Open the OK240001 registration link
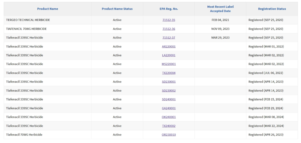The width and height of the screenshot is (301, 143). point(169,117)
